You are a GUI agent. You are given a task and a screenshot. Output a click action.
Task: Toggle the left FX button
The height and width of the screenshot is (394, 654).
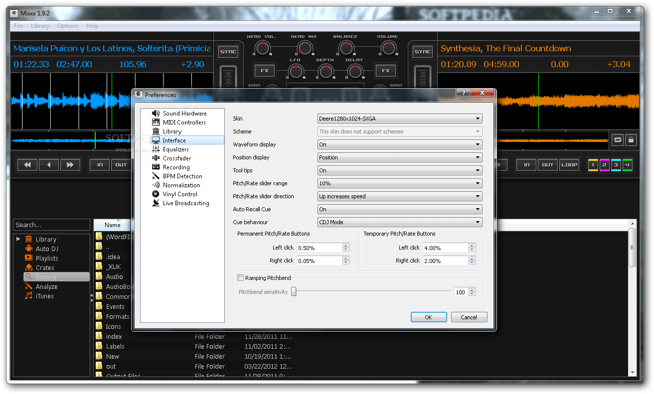click(265, 71)
